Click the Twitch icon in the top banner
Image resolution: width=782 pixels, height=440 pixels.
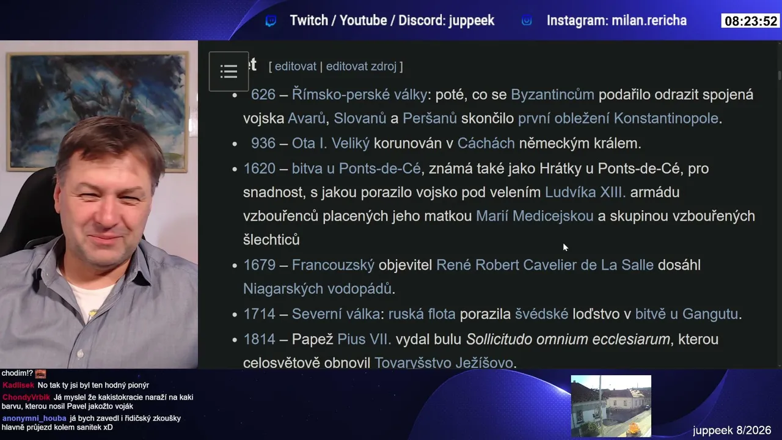point(271,21)
